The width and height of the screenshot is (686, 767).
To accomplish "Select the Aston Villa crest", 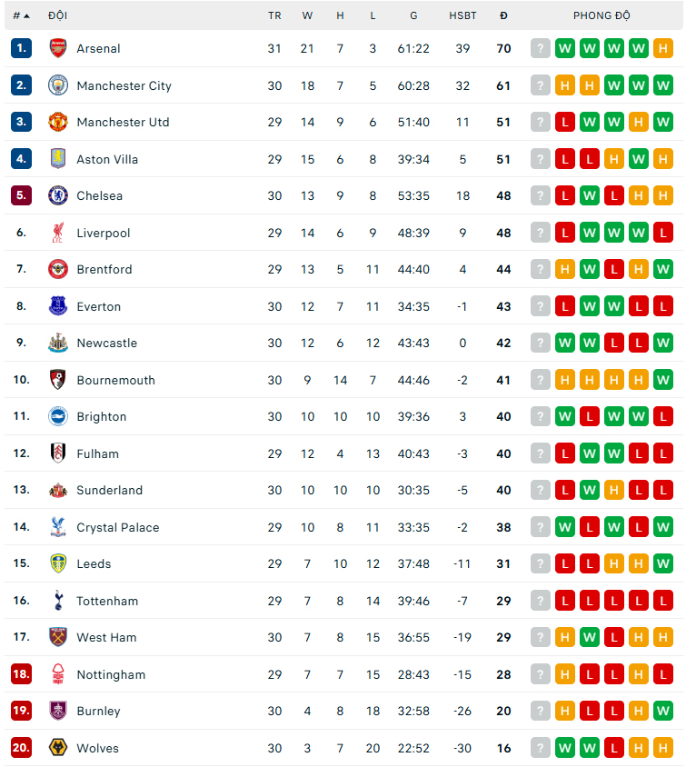I will pos(56,159).
